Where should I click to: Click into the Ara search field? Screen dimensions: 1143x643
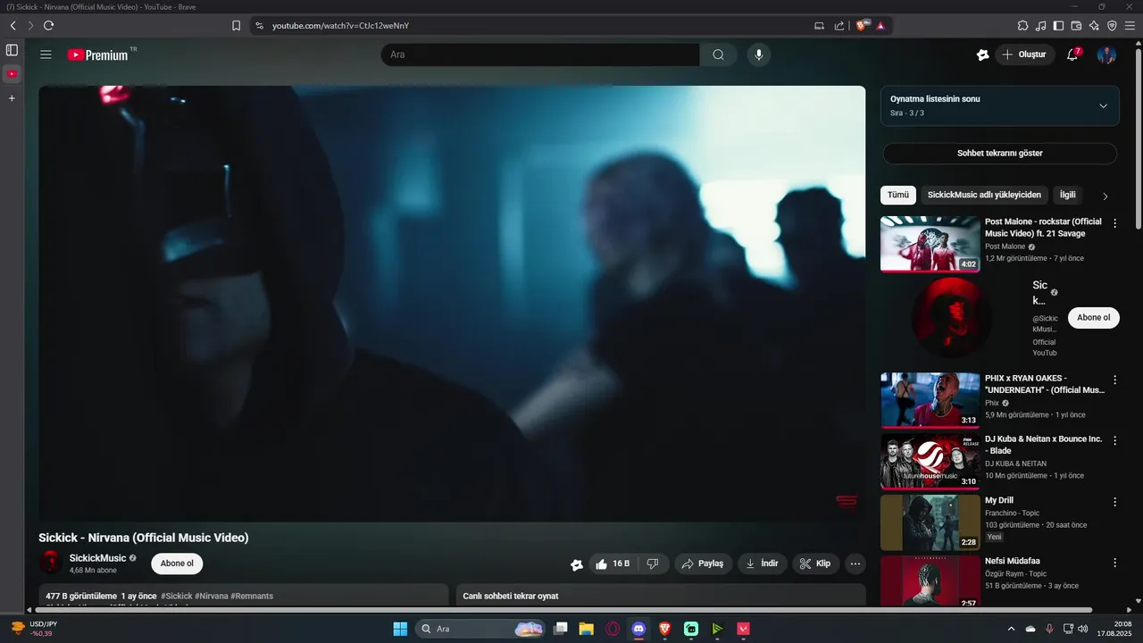pyautogui.click(x=540, y=54)
